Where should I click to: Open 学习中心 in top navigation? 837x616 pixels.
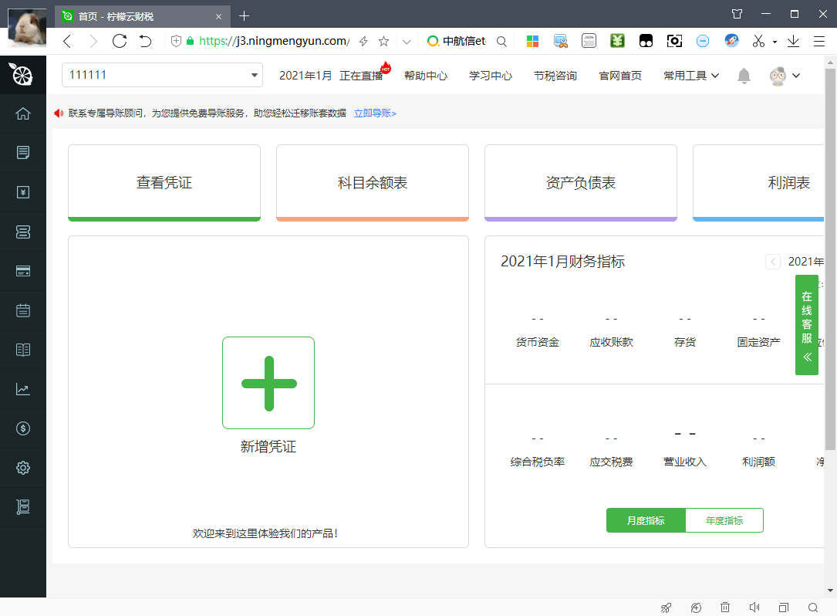(x=491, y=76)
